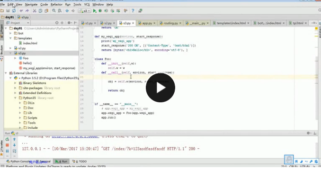Click the Synchronize toolbar icon
This screenshot has width=321, height=178.
pyautogui.click(x=14, y=10)
